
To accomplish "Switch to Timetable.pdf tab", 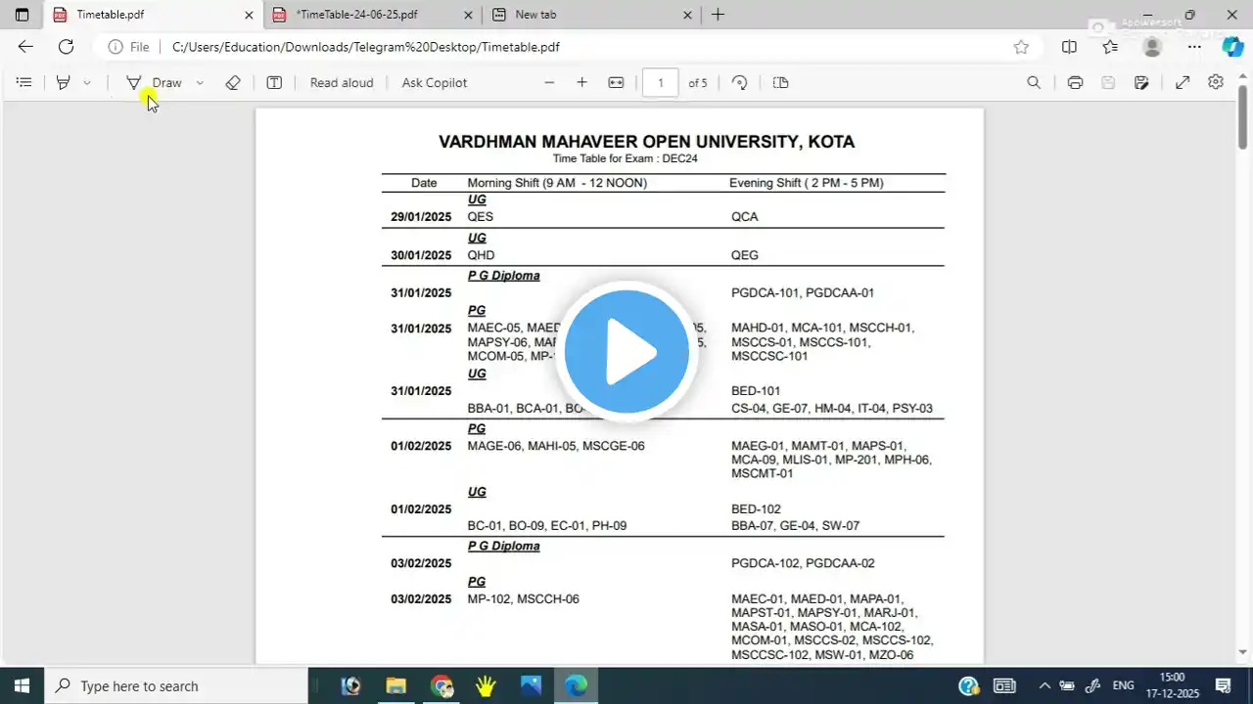I will pyautogui.click(x=152, y=15).
